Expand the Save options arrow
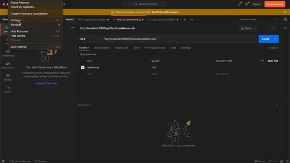Screen dimensions: 290x163 (x=256, y=28)
